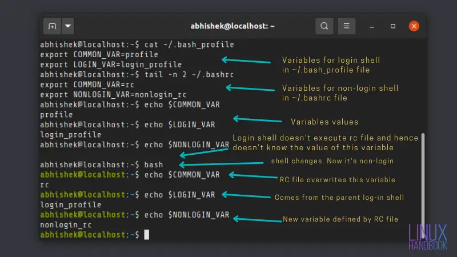Maximize the terminal window

coord(393,26)
